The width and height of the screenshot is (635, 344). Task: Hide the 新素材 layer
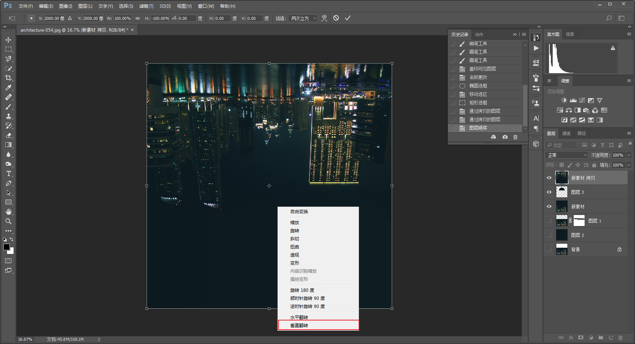click(x=549, y=207)
